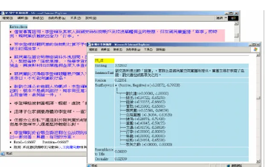Click the title bar IE icon of front window
265x167 pixels.
pos(89,45)
